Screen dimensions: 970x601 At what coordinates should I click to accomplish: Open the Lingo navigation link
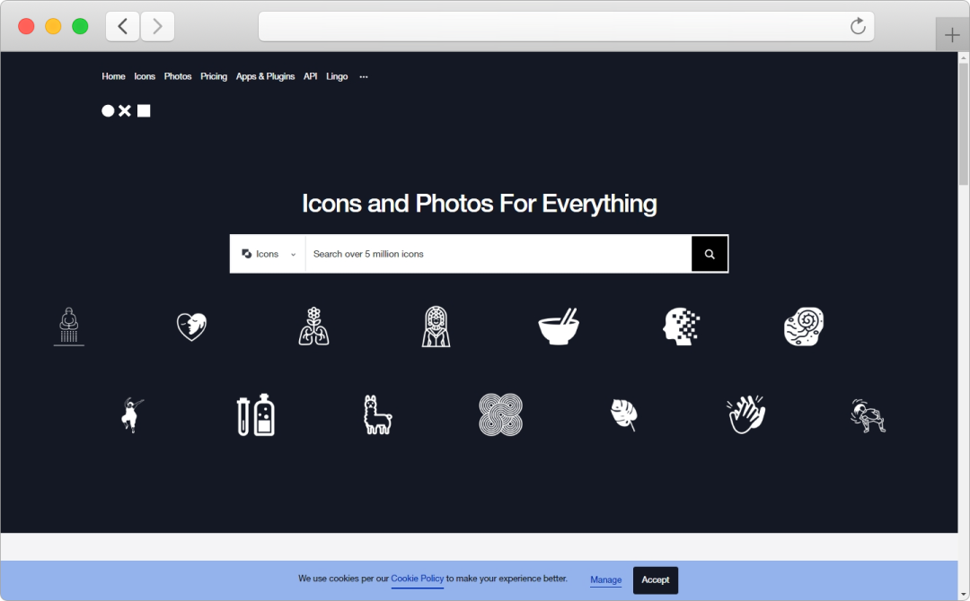click(x=337, y=76)
